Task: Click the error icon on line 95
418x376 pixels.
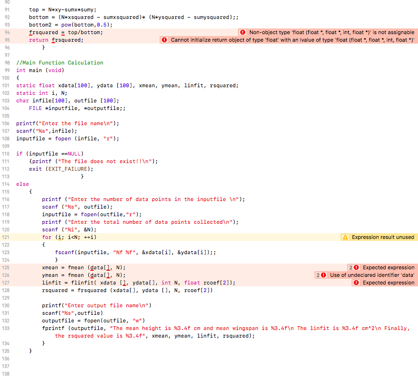Action: coord(164,40)
